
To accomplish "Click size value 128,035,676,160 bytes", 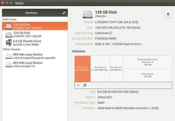I will 118,27.
